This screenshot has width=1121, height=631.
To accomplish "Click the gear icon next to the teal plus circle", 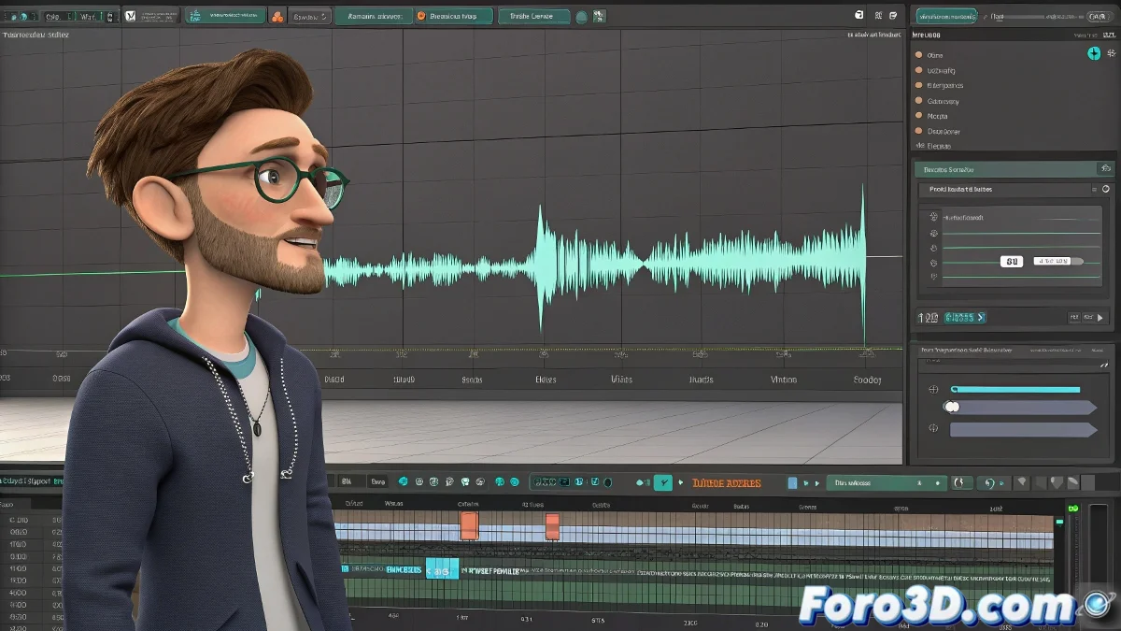I will pos(1111,54).
